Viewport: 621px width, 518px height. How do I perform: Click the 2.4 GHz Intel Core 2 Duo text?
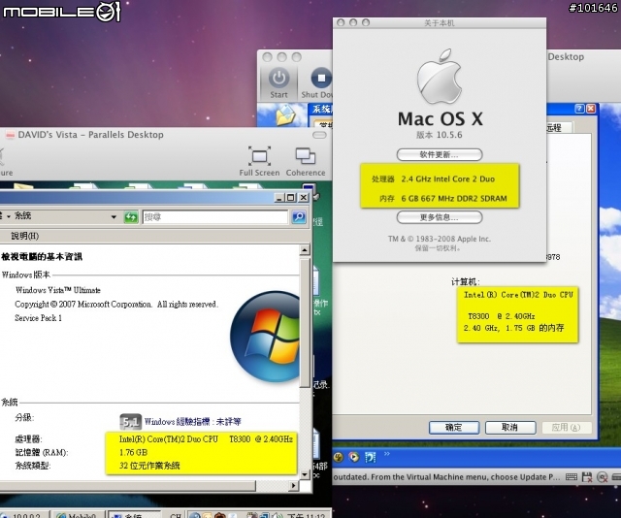(x=448, y=179)
